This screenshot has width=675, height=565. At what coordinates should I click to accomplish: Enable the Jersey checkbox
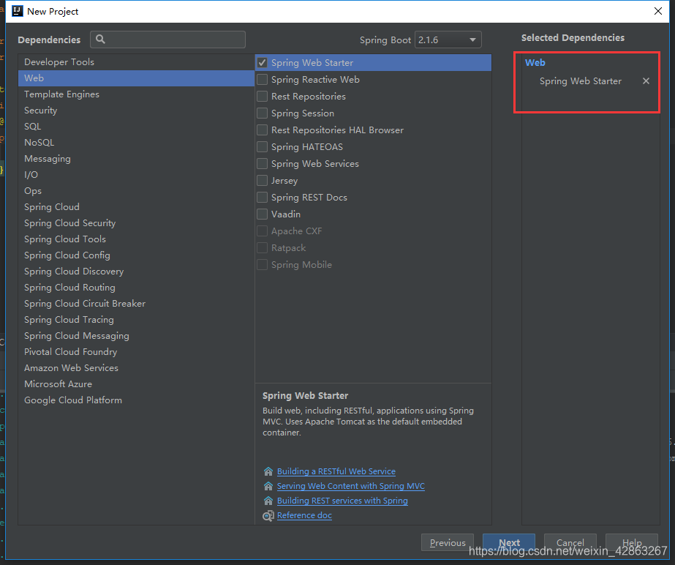coord(262,181)
